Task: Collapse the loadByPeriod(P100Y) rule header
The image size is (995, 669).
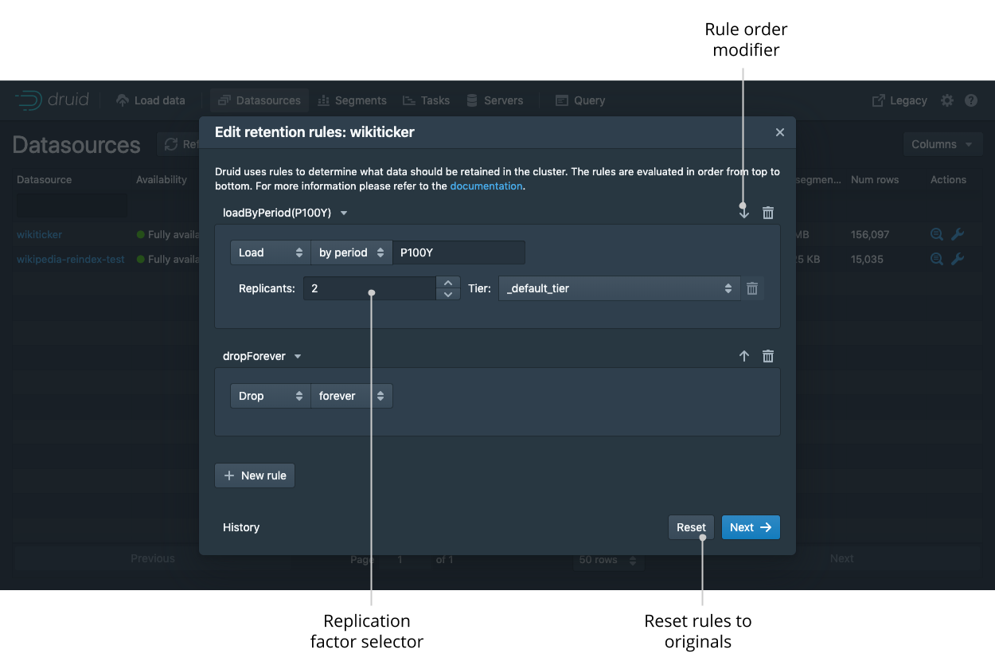Action: point(285,213)
